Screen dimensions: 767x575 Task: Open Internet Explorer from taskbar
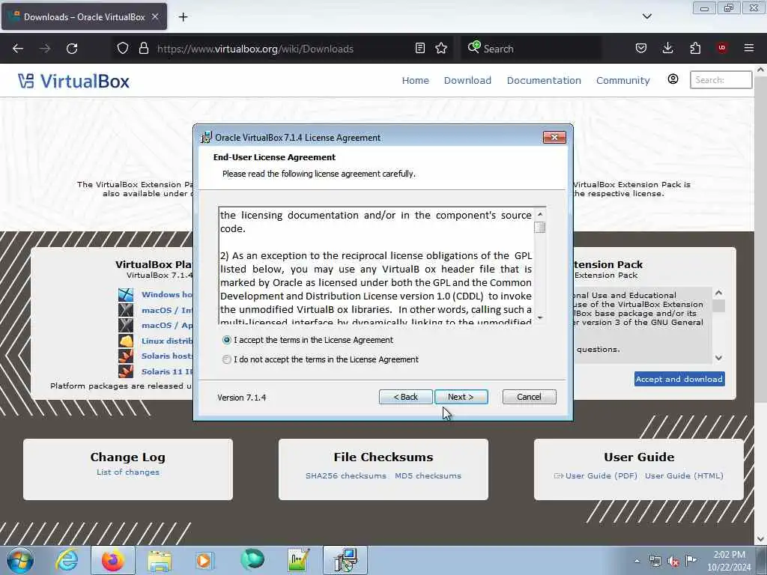(67, 560)
